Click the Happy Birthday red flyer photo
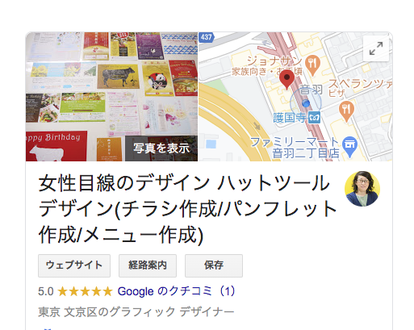The height and width of the screenshot is (330, 414). pyautogui.click(x=56, y=146)
